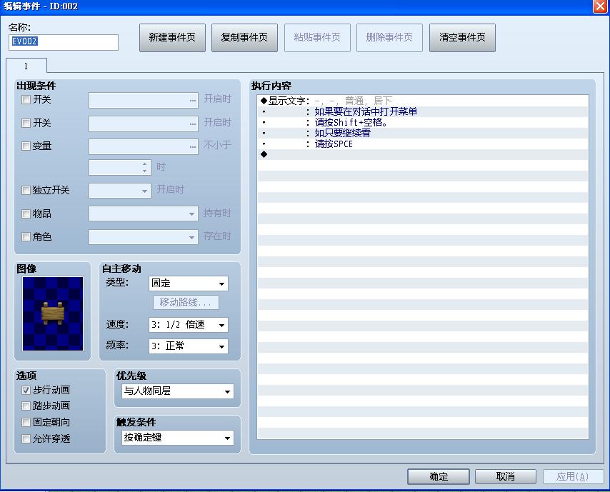The image size is (610, 492).
Task: Focus the 名称 field containing EV002
Action: click(x=64, y=42)
